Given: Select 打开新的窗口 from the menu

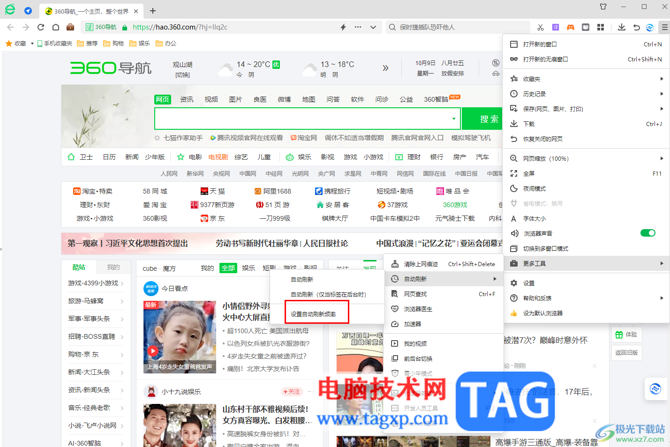Looking at the screenshot, I should pos(586,44).
